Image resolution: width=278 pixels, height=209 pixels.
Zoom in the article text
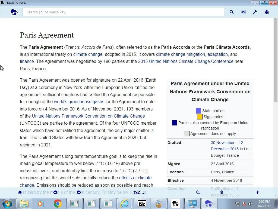coord(222,192)
